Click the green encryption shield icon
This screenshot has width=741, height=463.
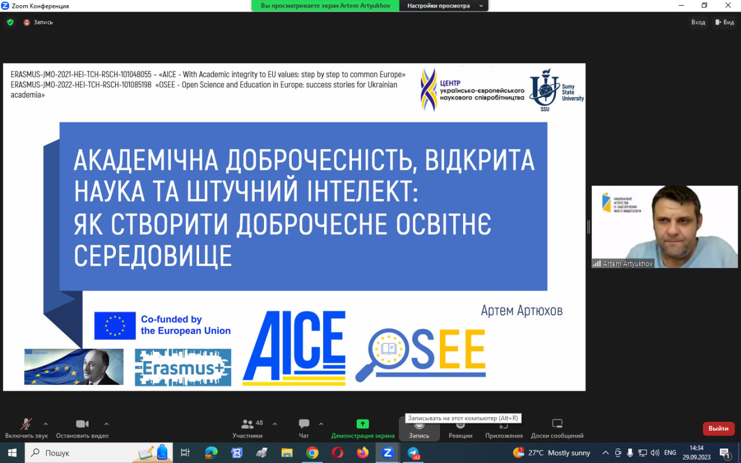click(x=10, y=22)
